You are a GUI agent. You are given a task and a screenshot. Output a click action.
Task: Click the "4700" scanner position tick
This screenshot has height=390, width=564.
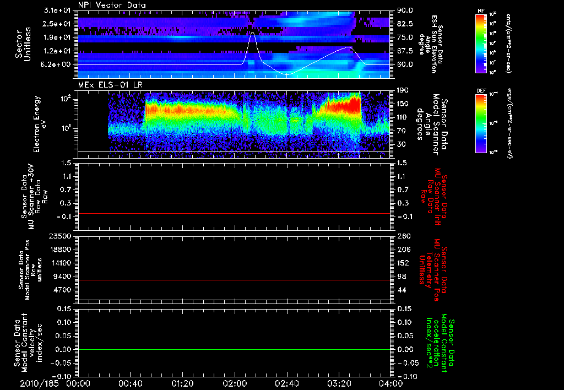click(x=62, y=290)
